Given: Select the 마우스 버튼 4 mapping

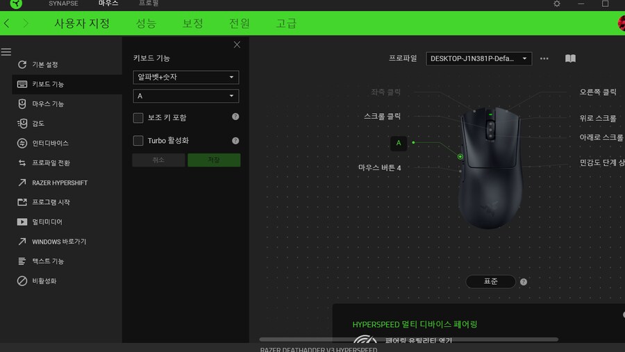Looking at the screenshot, I should pos(379,168).
